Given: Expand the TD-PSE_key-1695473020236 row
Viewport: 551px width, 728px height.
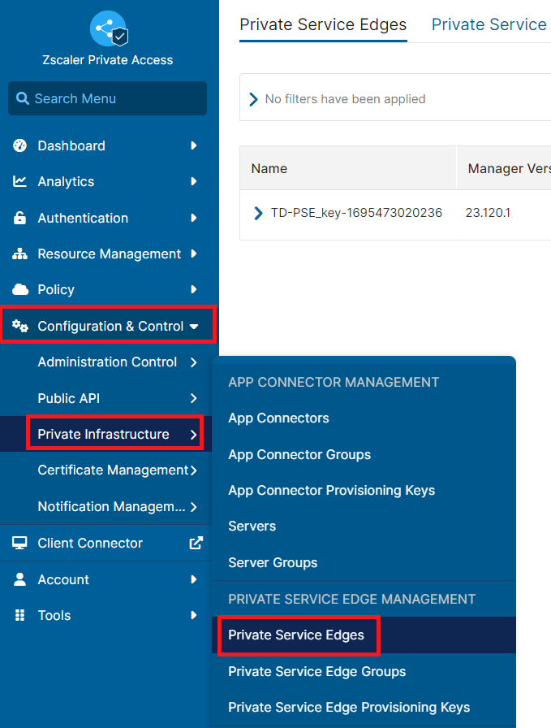Looking at the screenshot, I should pos(258,213).
